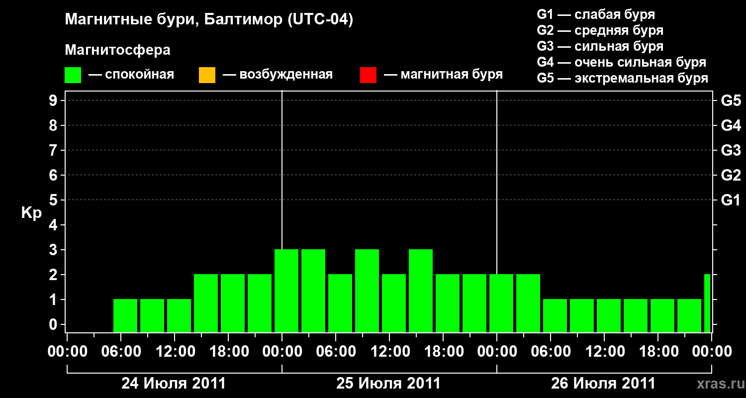746x398 pixels.
Task: Click the '00:00' label starting 26 July
Action: click(497, 351)
